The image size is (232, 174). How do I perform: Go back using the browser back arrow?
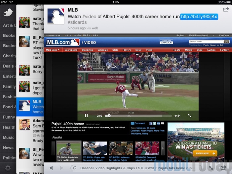(51, 168)
